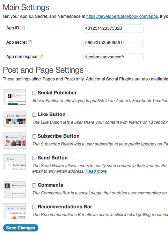This screenshot has height=236, width=168.
Task: Select the Post and Page Settings heading
Action: click(x=43, y=70)
